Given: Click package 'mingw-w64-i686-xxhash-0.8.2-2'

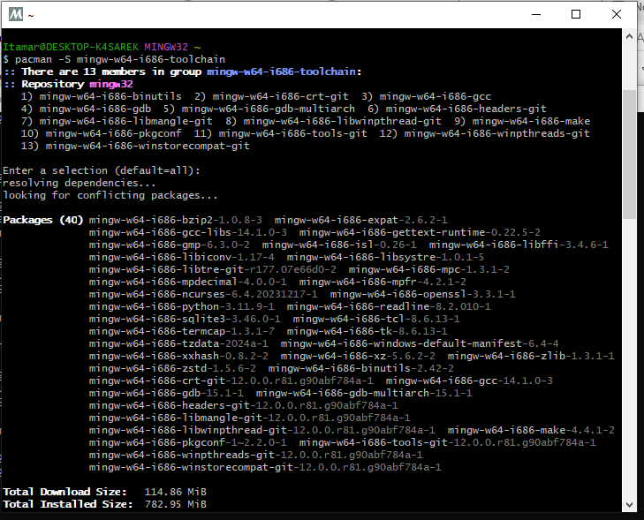Looking at the screenshot, I should pyautogui.click(x=178, y=356).
